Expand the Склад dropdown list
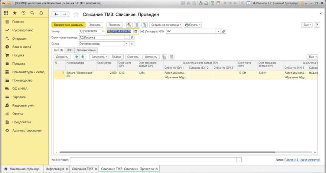Screen dimensions: 326x173 click(127, 43)
